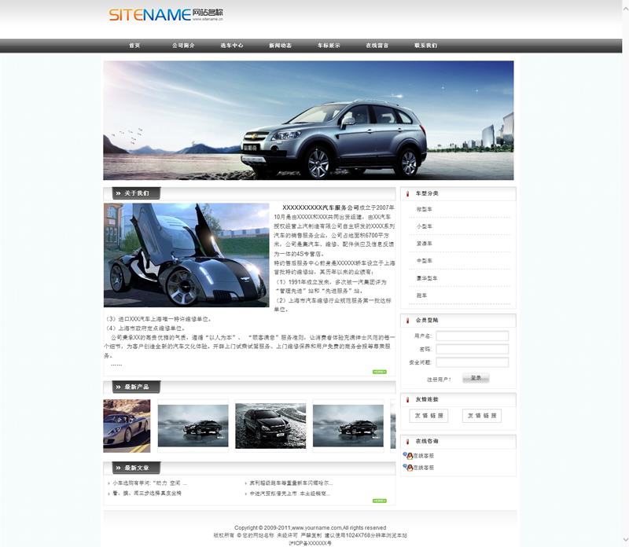The height and width of the screenshot is (547, 629).
Task: Go to 公司简介 in the navigation bar
Action: [x=183, y=46]
